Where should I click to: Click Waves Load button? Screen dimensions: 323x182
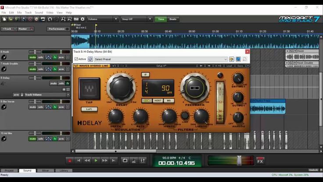coord(229,66)
